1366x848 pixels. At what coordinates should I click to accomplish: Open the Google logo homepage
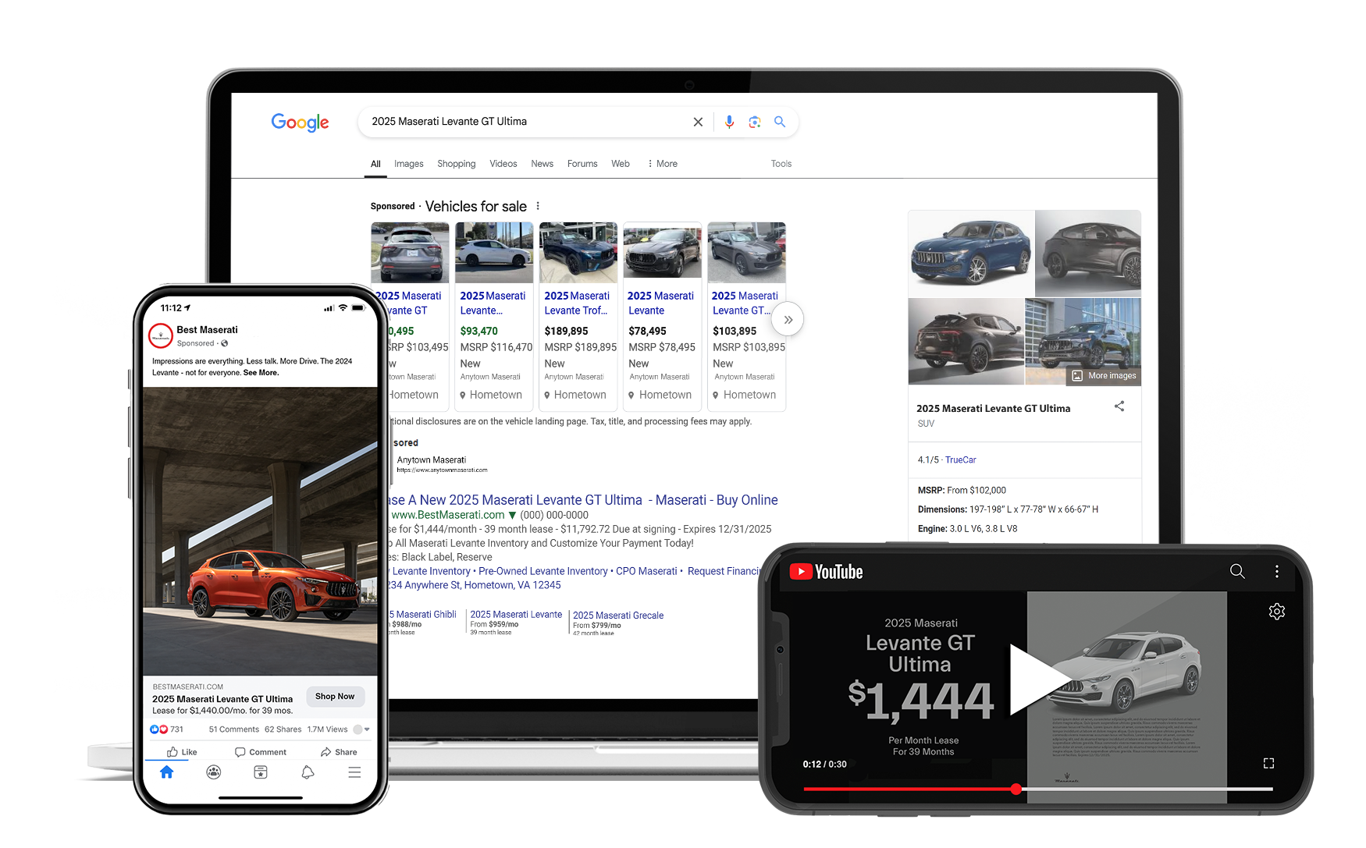point(301,122)
